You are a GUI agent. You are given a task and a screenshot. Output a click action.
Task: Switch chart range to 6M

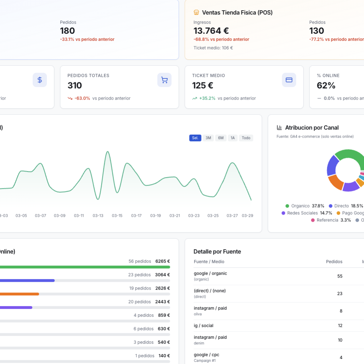221,138
